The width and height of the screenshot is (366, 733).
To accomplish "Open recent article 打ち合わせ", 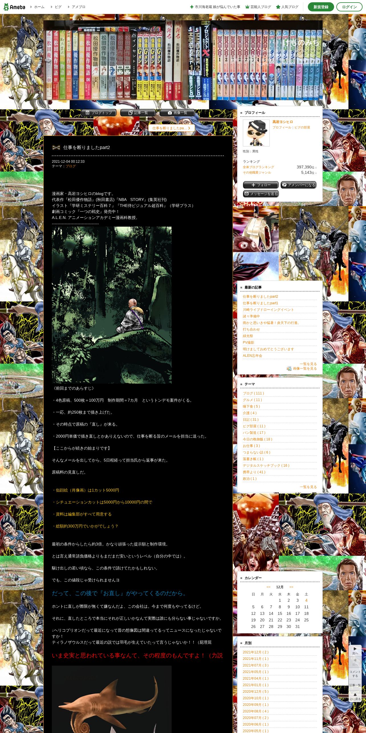I will point(251,329).
